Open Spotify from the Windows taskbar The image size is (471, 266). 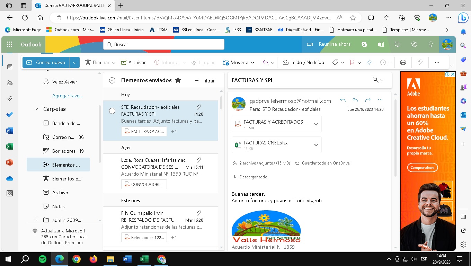[43, 259]
